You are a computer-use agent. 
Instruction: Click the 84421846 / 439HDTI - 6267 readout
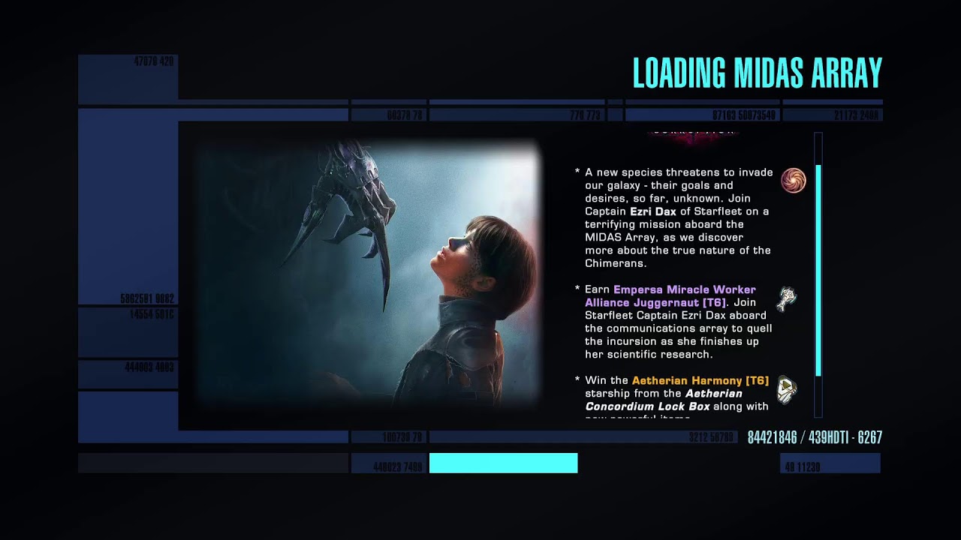pos(815,437)
